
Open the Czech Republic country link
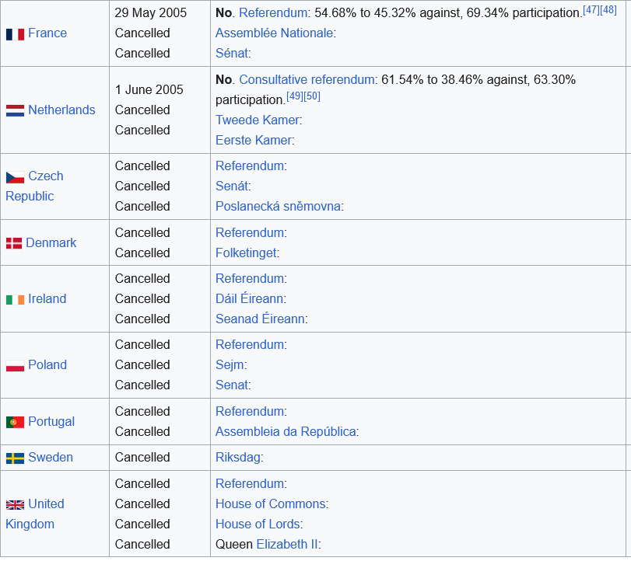[34, 186]
